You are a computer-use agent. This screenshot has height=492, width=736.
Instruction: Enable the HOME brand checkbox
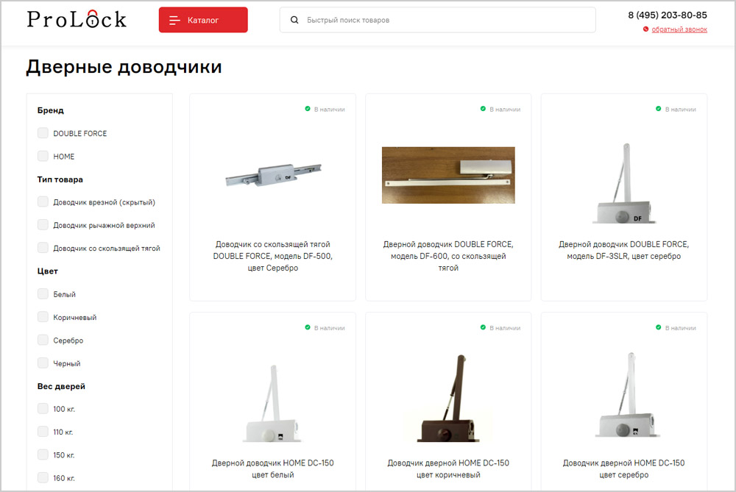[x=43, y=157]
